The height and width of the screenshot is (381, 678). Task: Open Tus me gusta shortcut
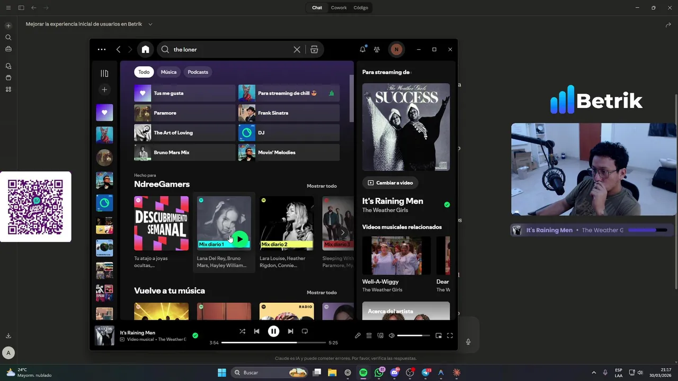point(184,93)
